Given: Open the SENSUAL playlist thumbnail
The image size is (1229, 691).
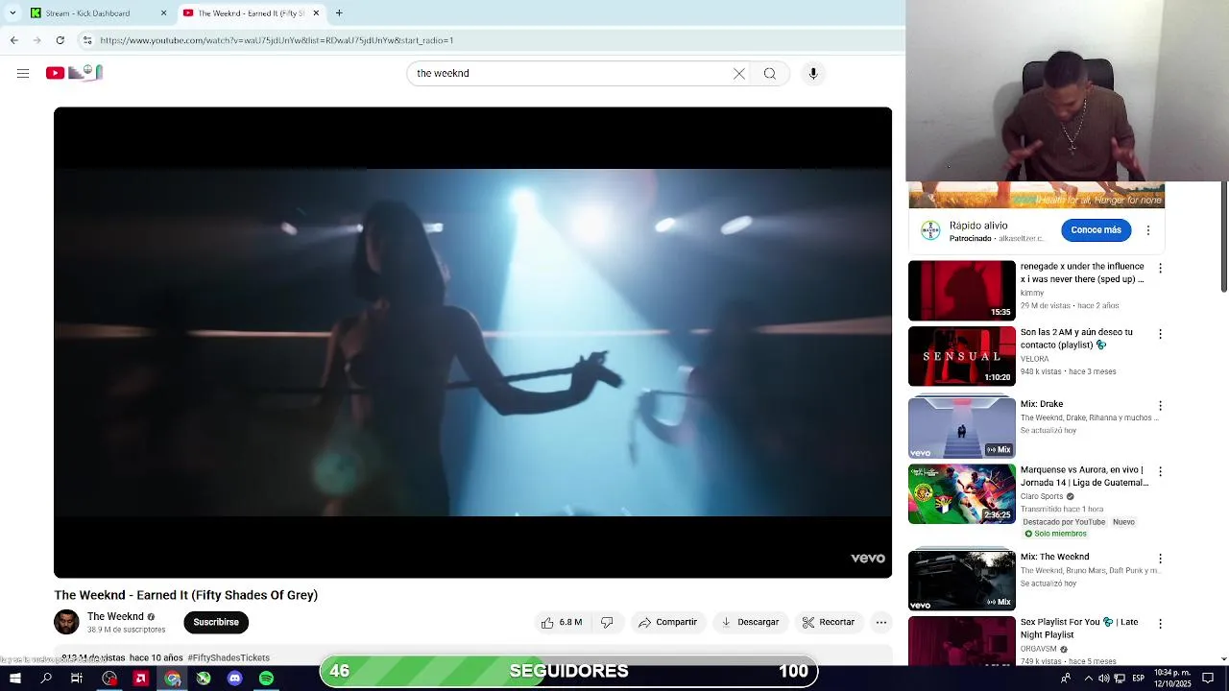Looking at the screenshot, I should 961,356.
